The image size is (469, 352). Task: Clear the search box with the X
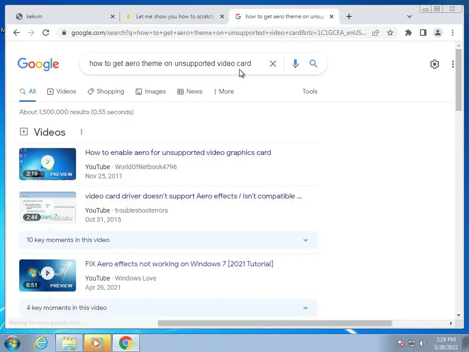(x=273, y=63)
